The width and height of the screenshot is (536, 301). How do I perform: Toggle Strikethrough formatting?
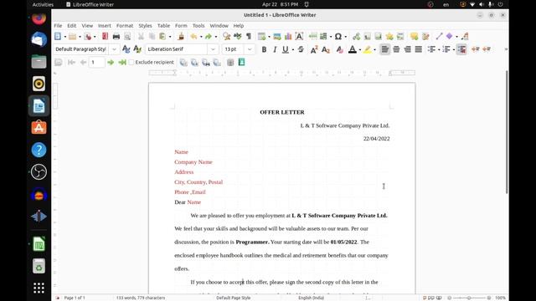tap(301, 49)
